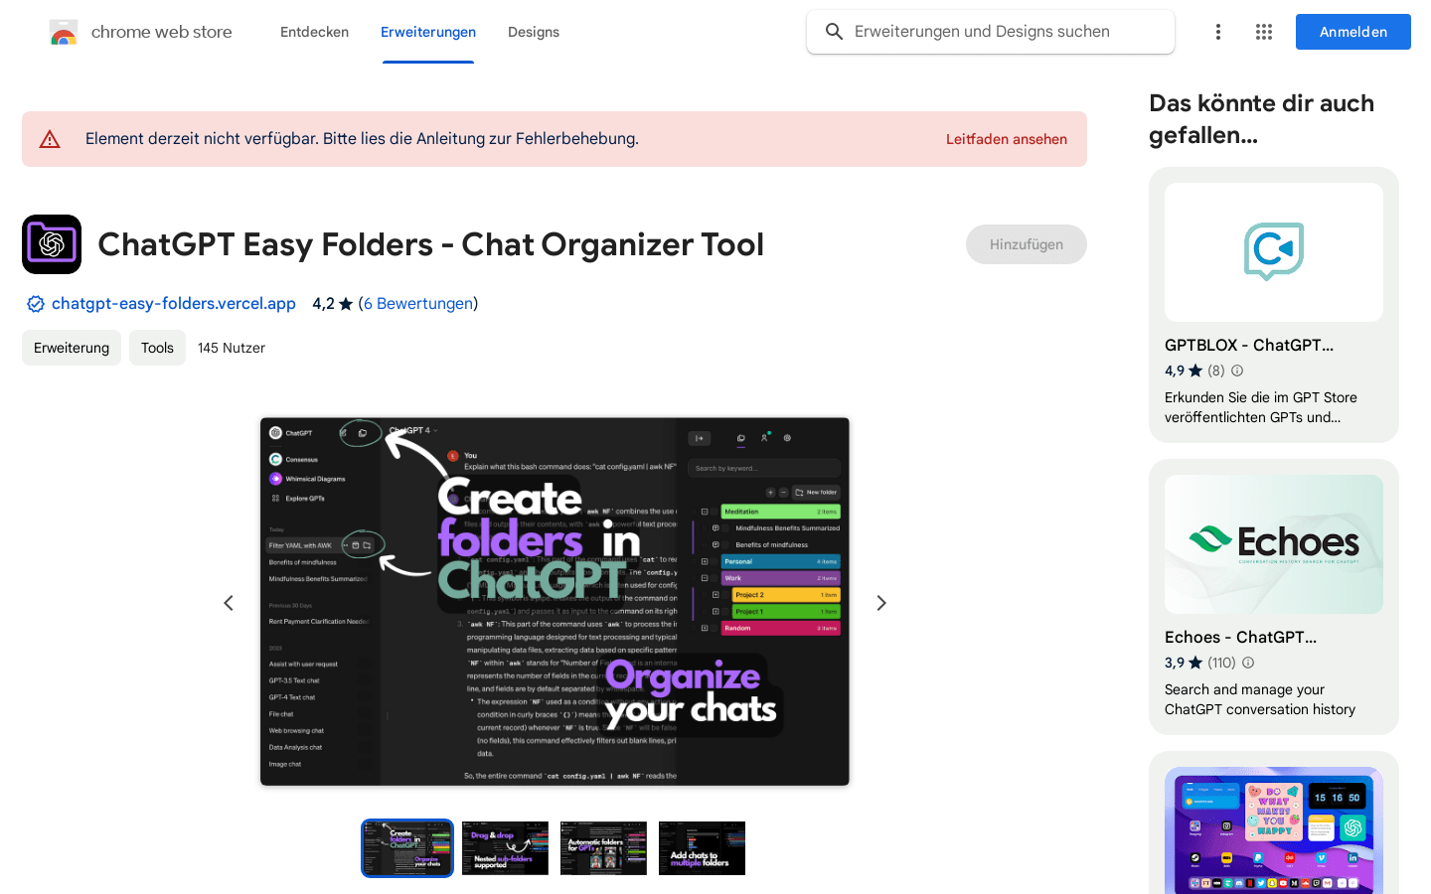This screenshot has width=1431, height=894.
Task: Click the 4,2 star rating
Action: [333, 304]
